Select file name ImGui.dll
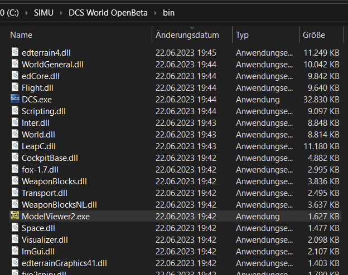Image resolution: width=348 pixels, height=275 pixels. (x=38, y=252)
